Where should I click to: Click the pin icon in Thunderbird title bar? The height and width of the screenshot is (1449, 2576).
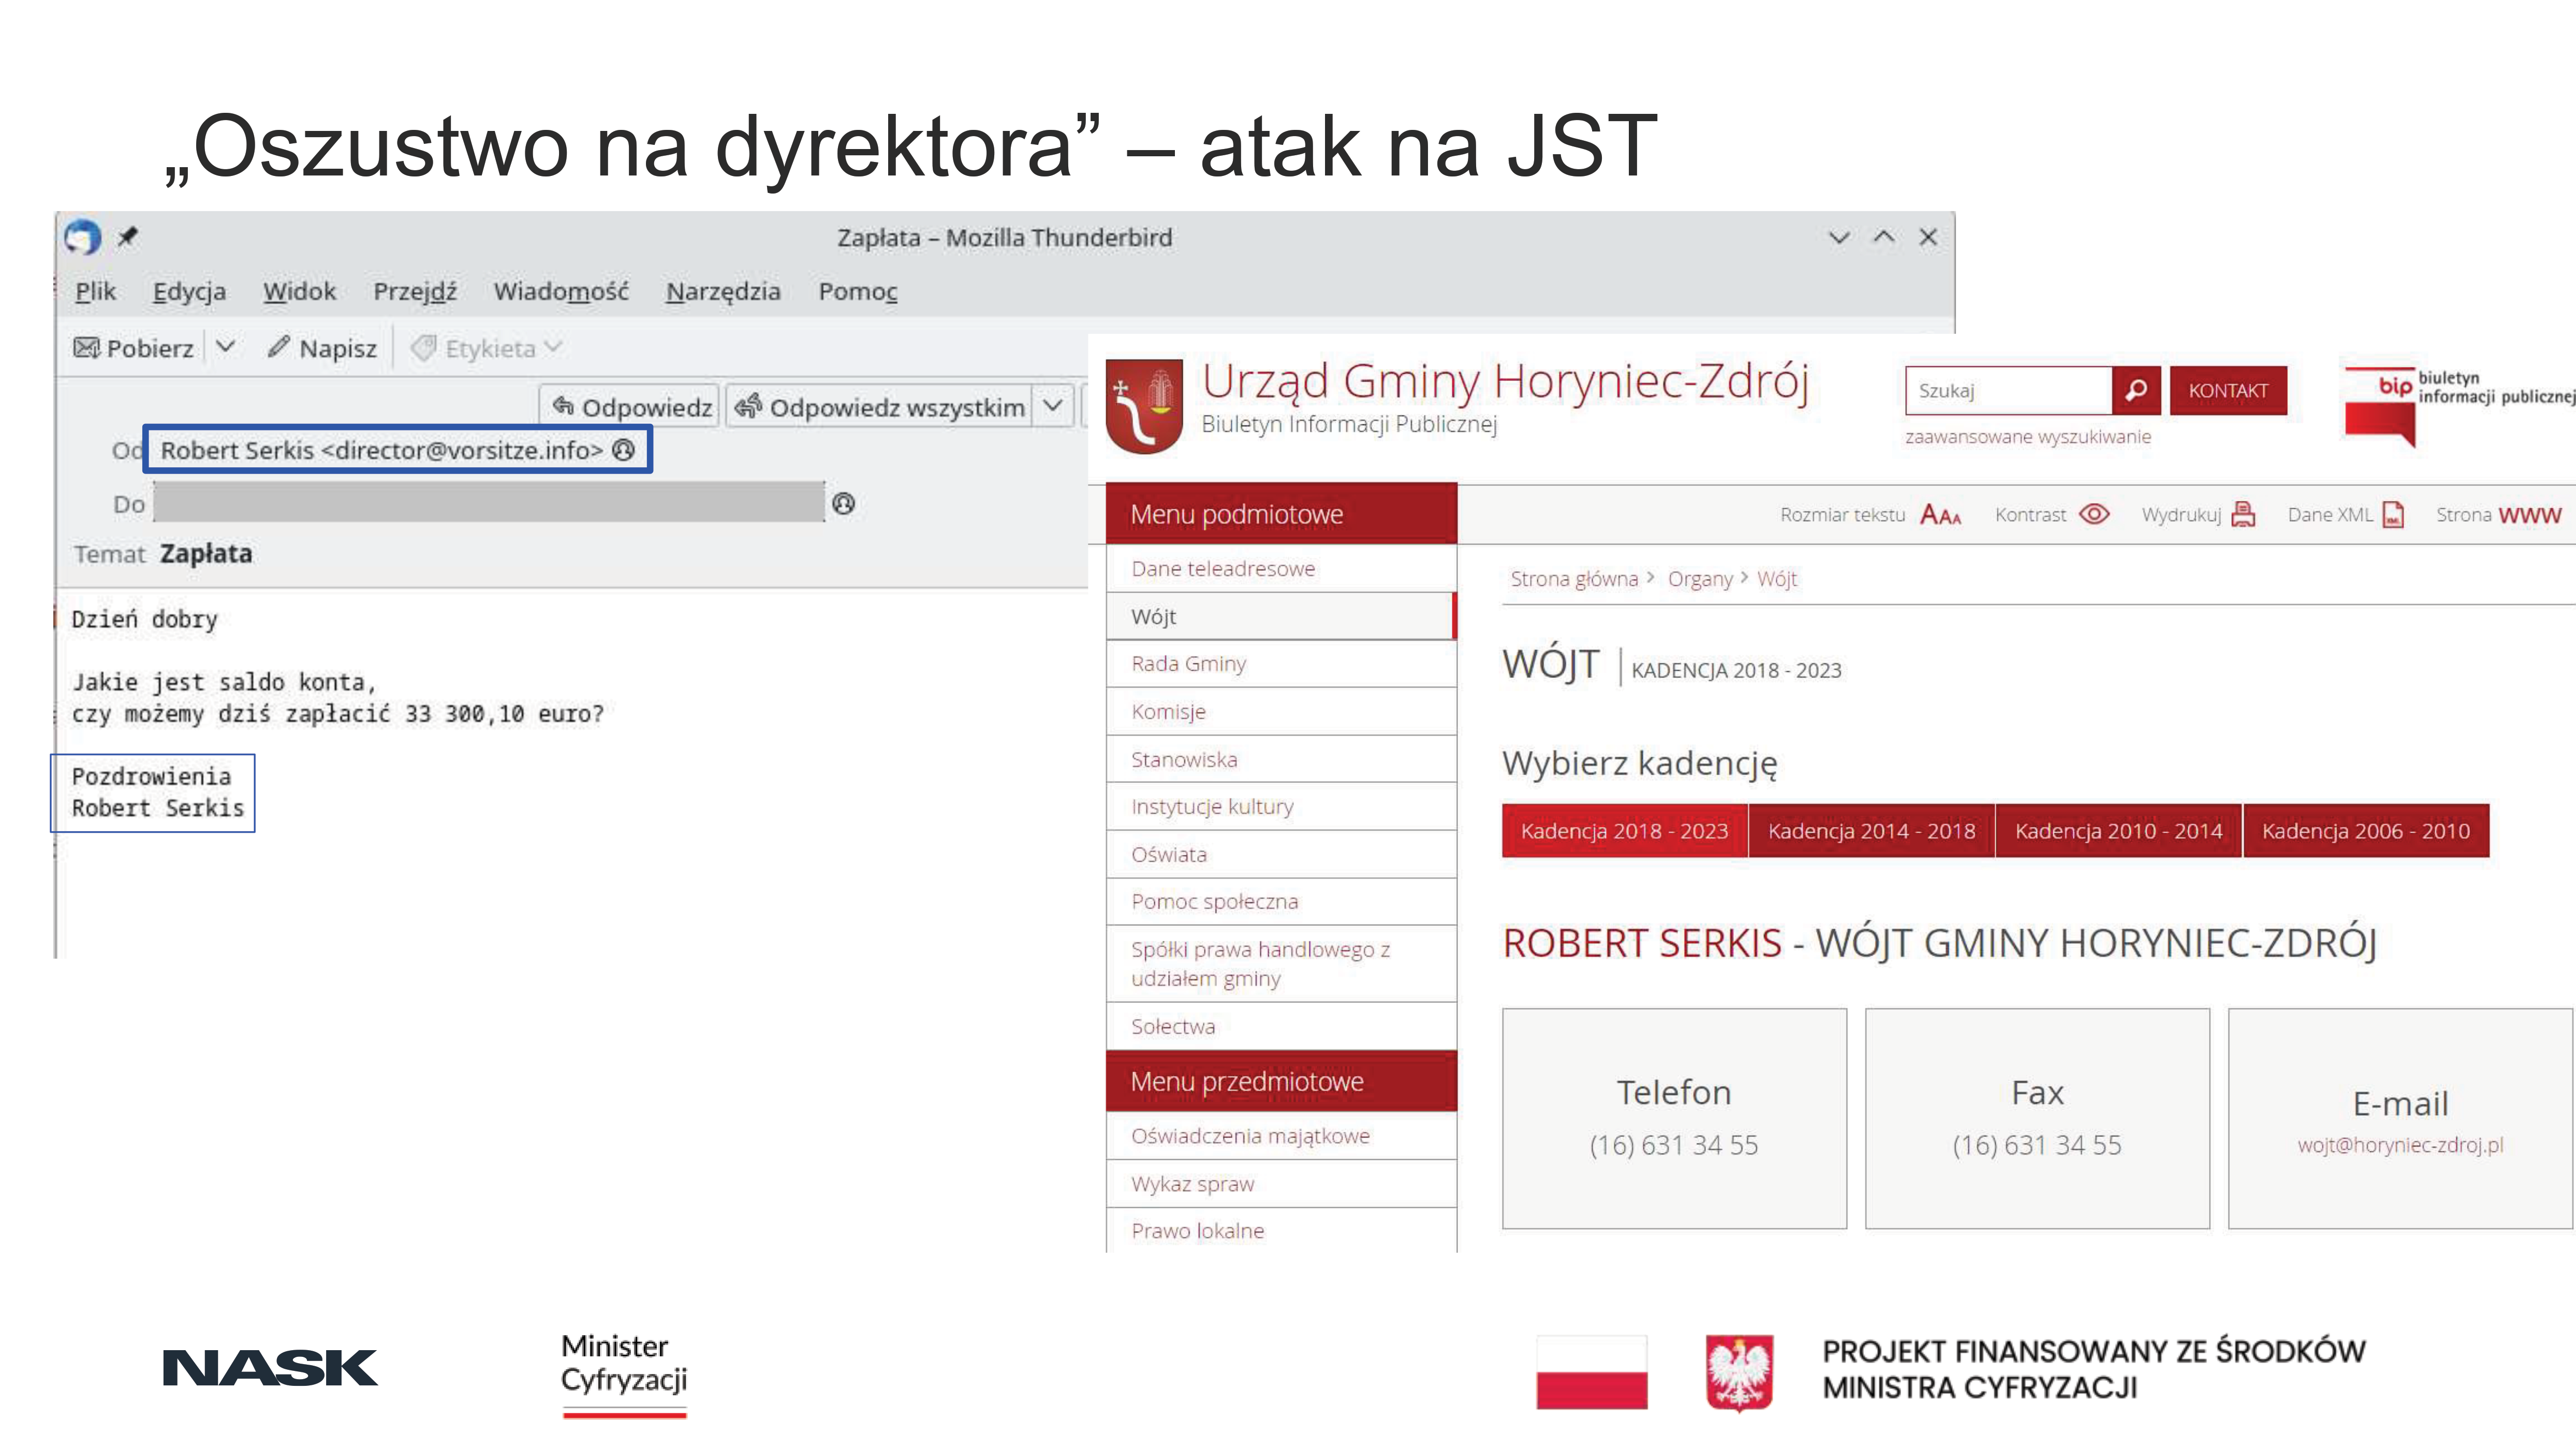[x=127, y=237]
